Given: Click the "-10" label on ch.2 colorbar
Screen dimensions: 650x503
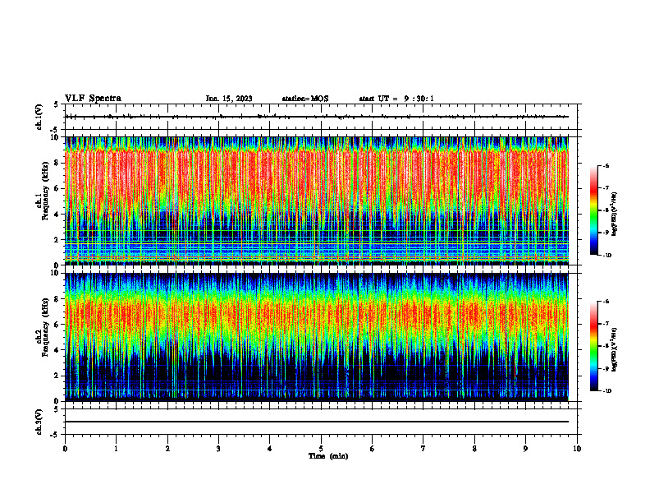Looking at the screenshot, I should click(607, 391).
